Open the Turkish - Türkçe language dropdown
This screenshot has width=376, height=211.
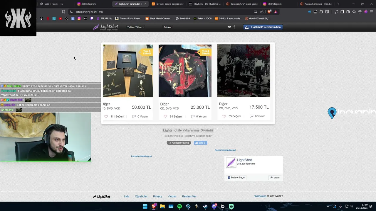(x=135, y=27)
